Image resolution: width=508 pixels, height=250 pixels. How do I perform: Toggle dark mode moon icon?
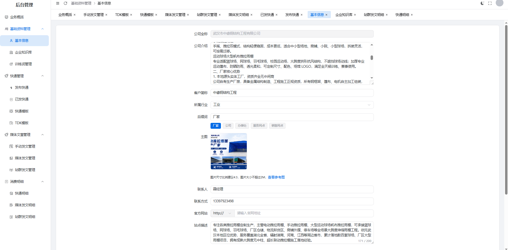point(482,3)
